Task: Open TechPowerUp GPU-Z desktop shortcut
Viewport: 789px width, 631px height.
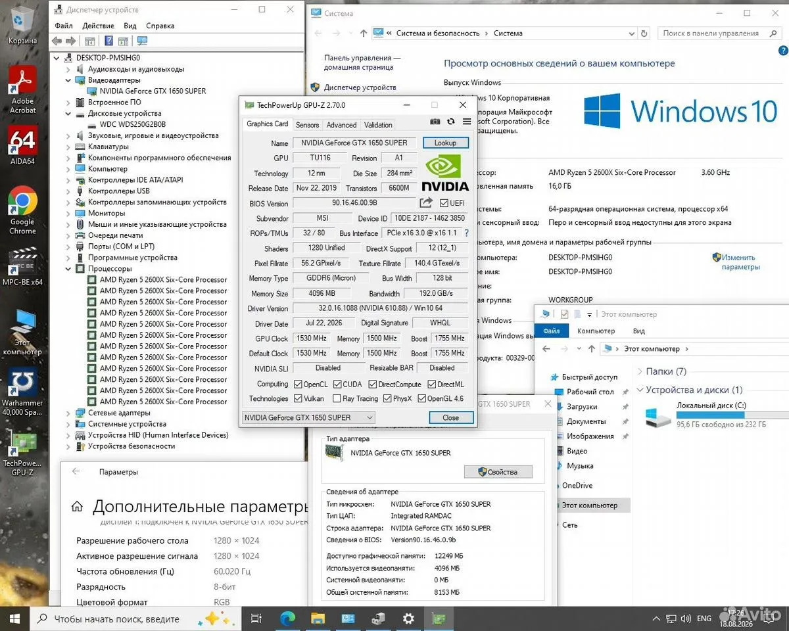Action: point(23,454)
